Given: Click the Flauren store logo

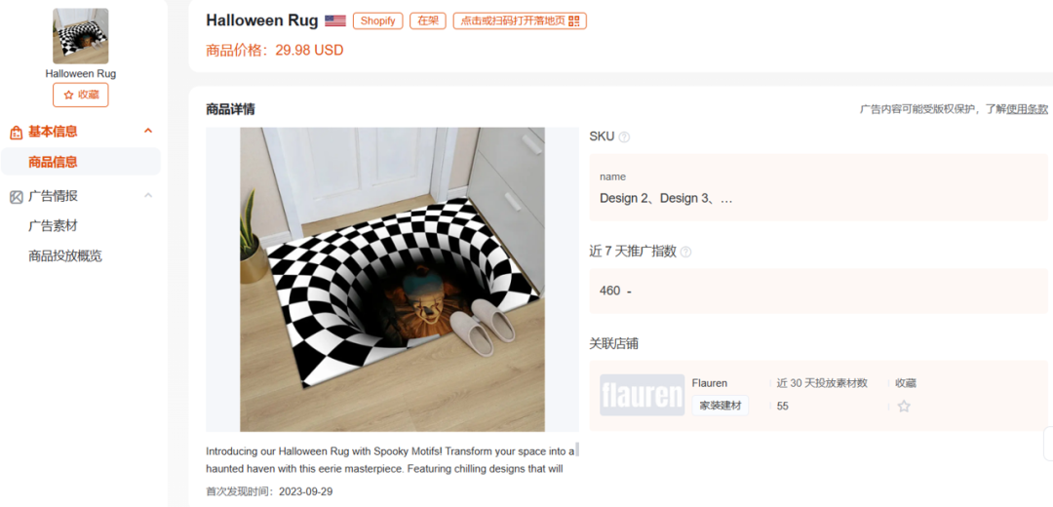Looking at the screenshot, I should point(642,395).
